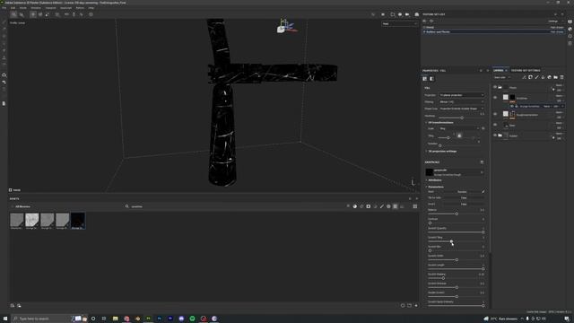Click the Add effect icon in Layers toolbar
Screen dimensions: 574x323
tap(524, 77)
